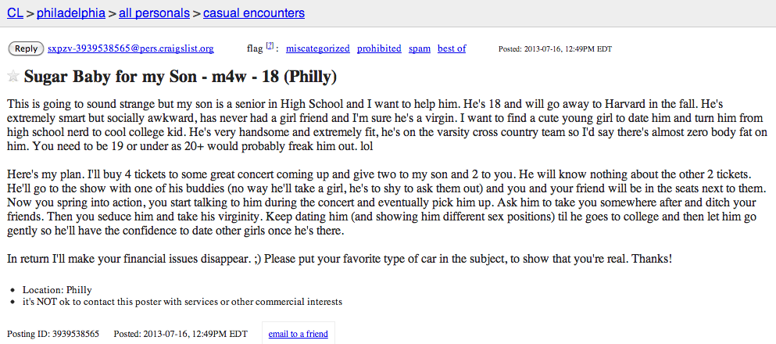Click the Reply button
This screenshot has height=344, width=776.
[x=26, y=48]
